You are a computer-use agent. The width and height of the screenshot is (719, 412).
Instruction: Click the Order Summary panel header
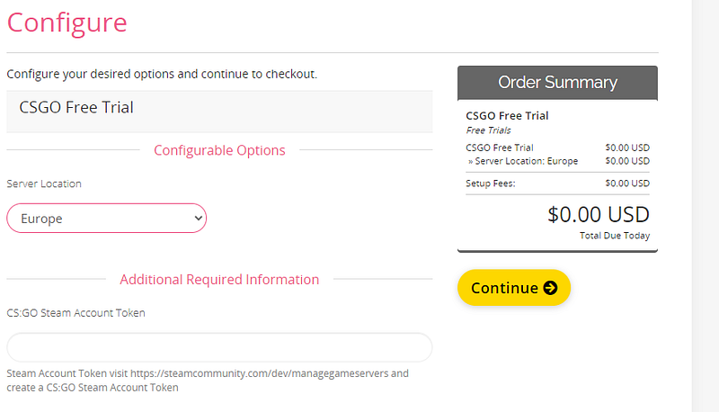(x=557, y=83)
